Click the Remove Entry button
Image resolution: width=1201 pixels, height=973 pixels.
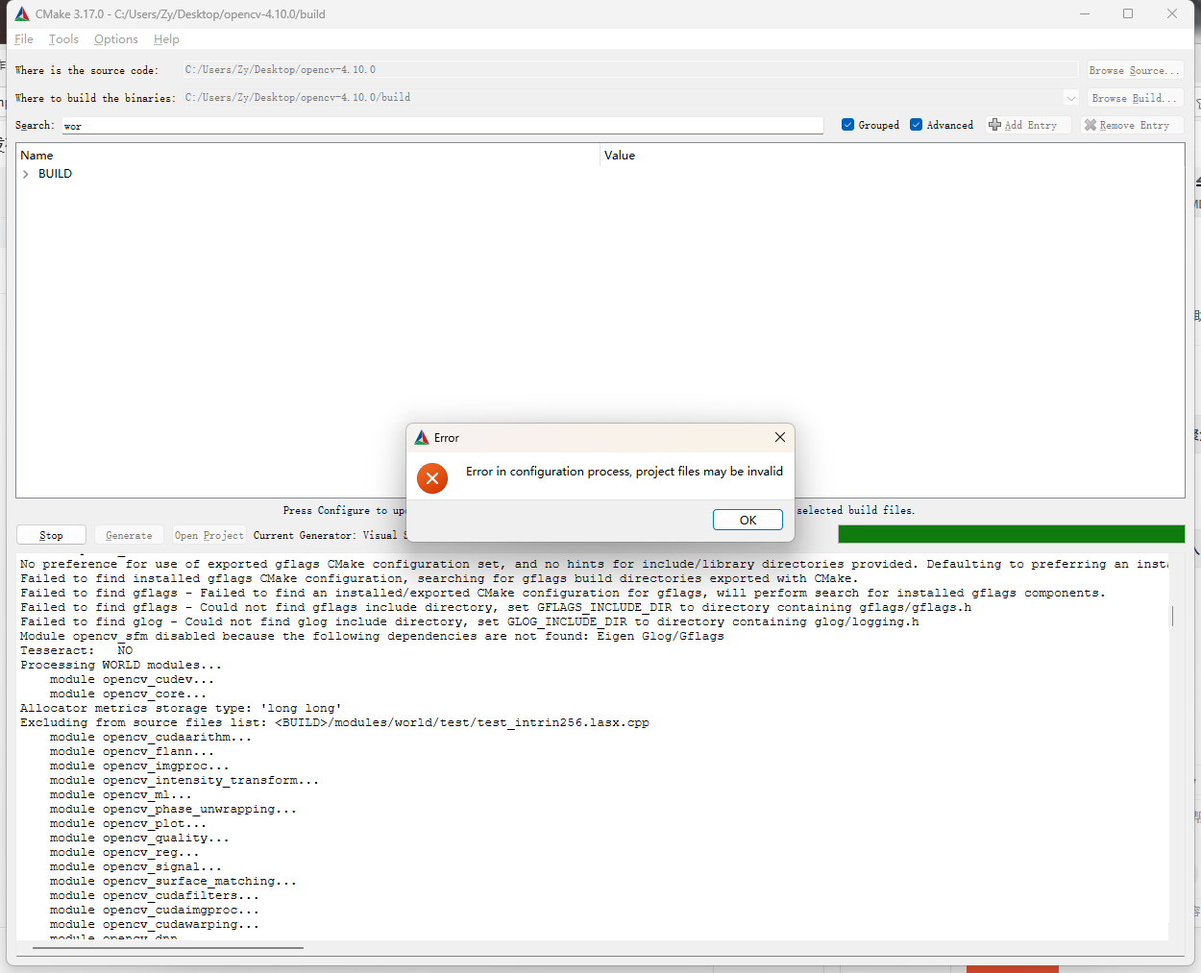coord(1132,125)
